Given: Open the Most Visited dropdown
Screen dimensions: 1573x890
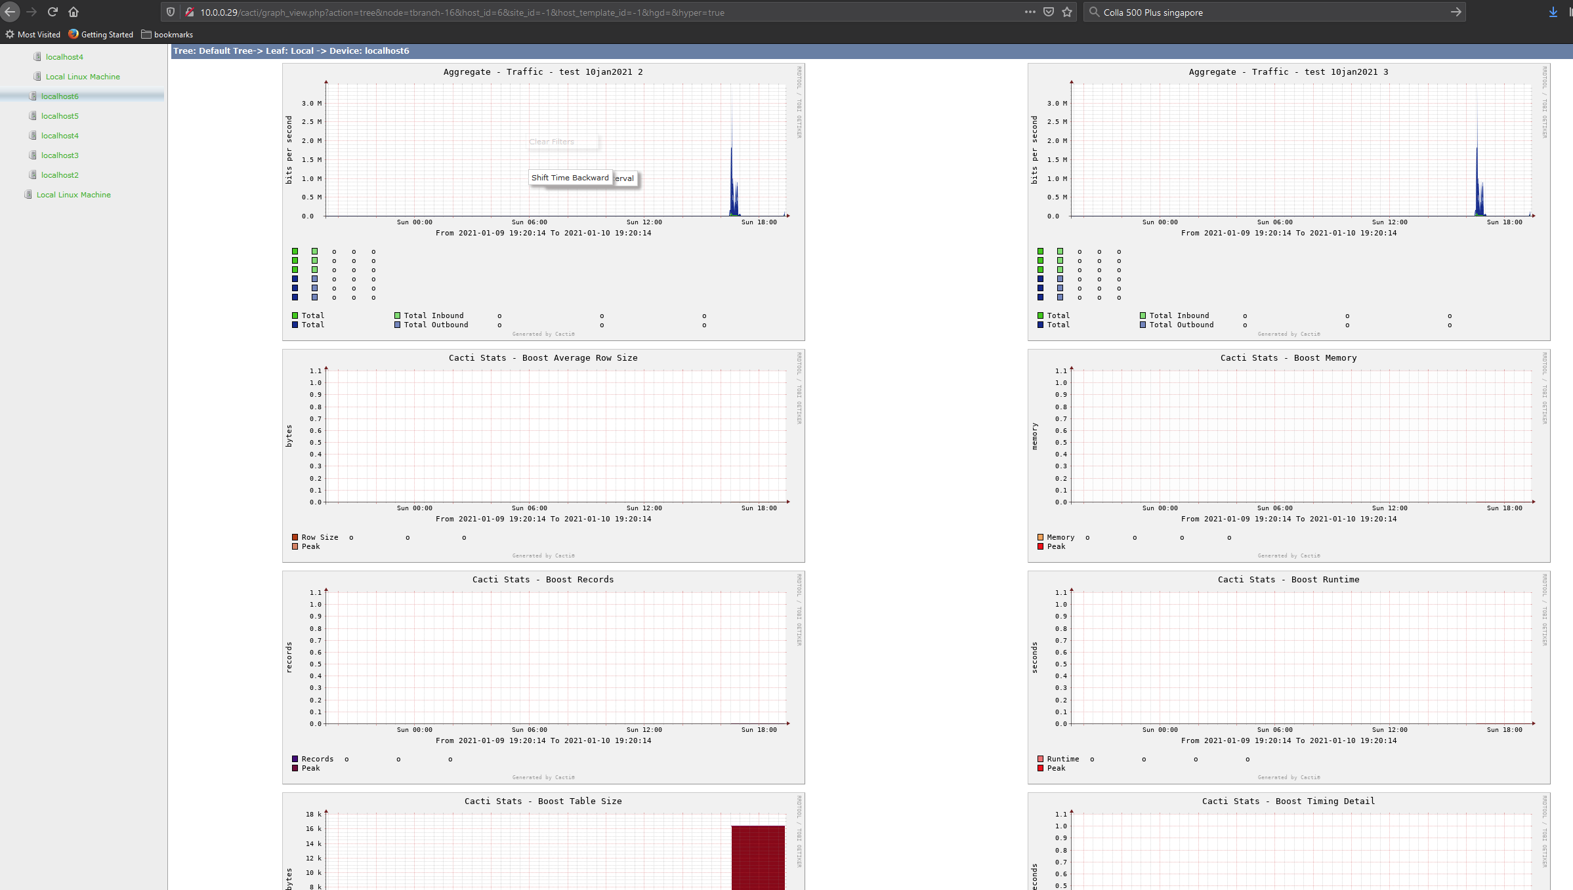Looking at the screenshot, I should (x=33, y=34).
